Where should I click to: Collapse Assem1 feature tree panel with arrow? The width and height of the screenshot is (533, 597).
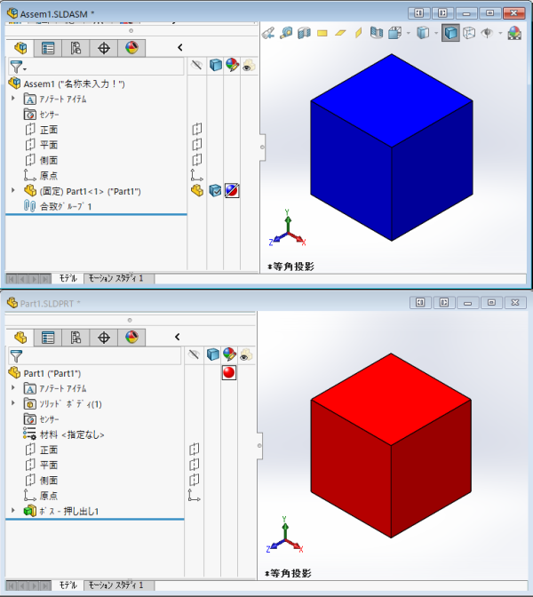(x=180, y=48)
